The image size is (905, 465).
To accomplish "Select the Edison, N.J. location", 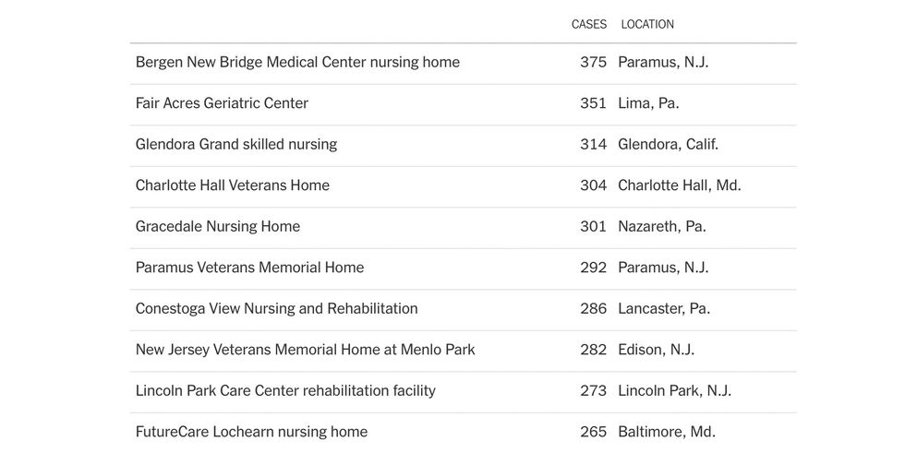I will point(657,350).
